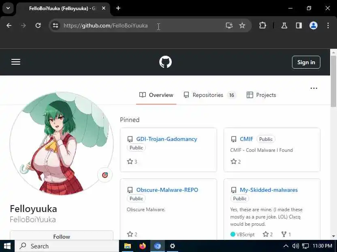The height and width of the screenshot is (252, 337).
Task: Click the star count on Obscure-Malware-REPO
Action: pyautogui.click(x=132, y=234)
